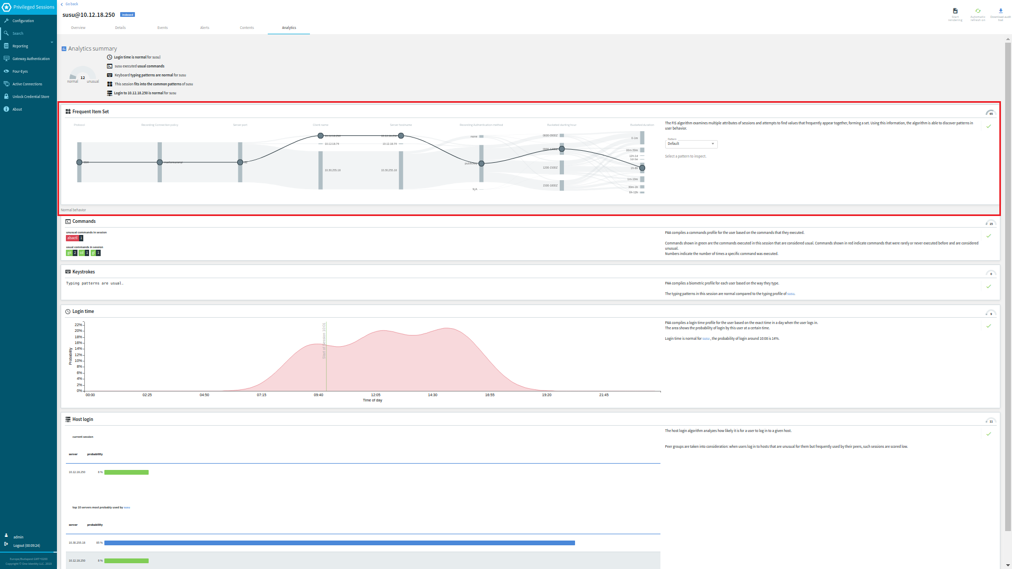The image size is (1012, 569).
Task: Click the Start rendering icon
Action: tap(955, 11)
